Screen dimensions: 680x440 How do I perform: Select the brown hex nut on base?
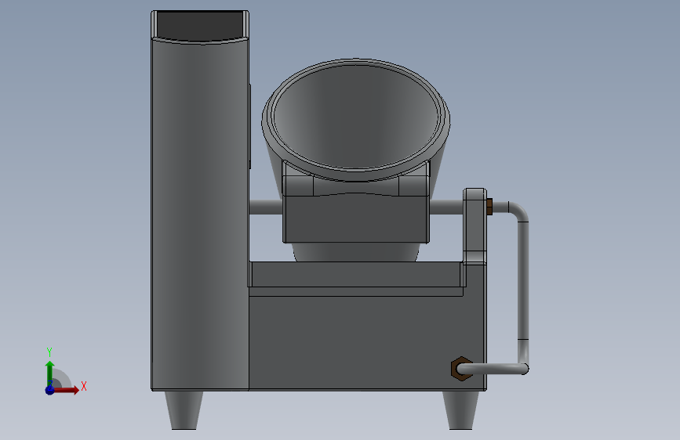click(460, 369)
